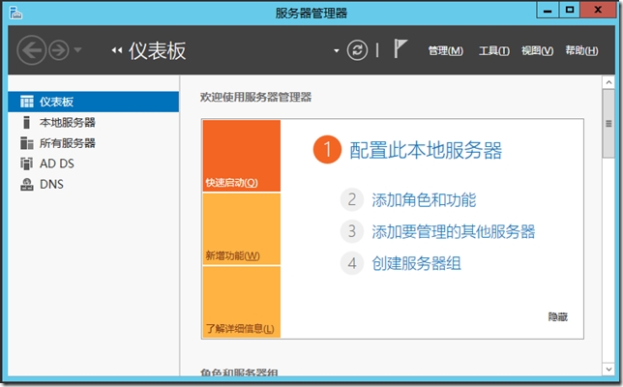This screenshot has height=387, width=623.
Task: Click the gray number 2 circle
Action: click(x=352, y=199)
